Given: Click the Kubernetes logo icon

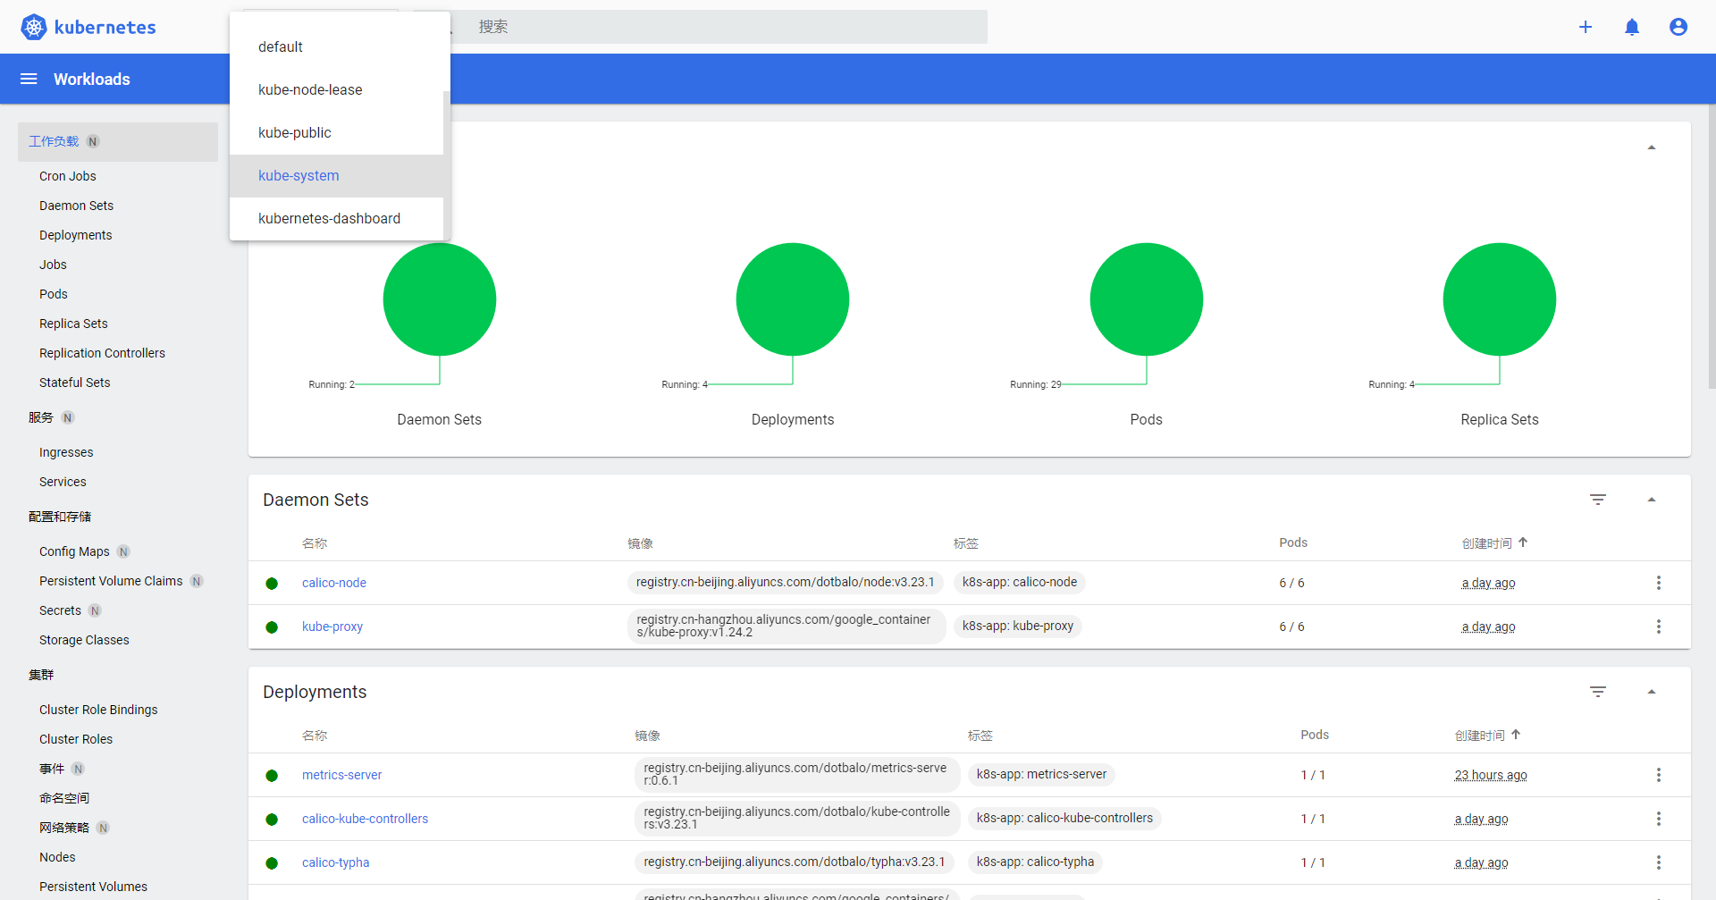Looking at the screenshot, I should [33, 27].
